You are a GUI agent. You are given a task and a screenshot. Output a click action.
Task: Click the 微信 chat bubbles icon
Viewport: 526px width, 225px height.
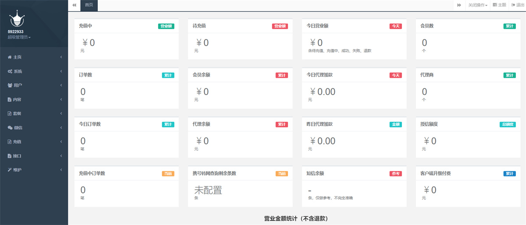coord(10,128)
